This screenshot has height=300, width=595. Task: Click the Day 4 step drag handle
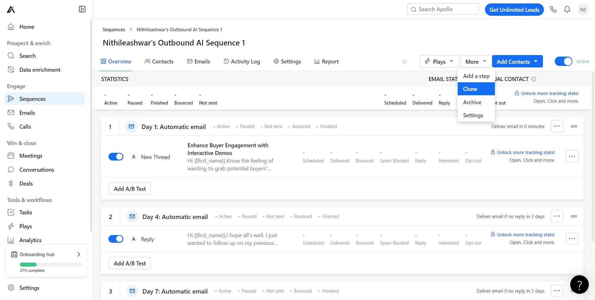pyautogui.click(x=574, y=216)
